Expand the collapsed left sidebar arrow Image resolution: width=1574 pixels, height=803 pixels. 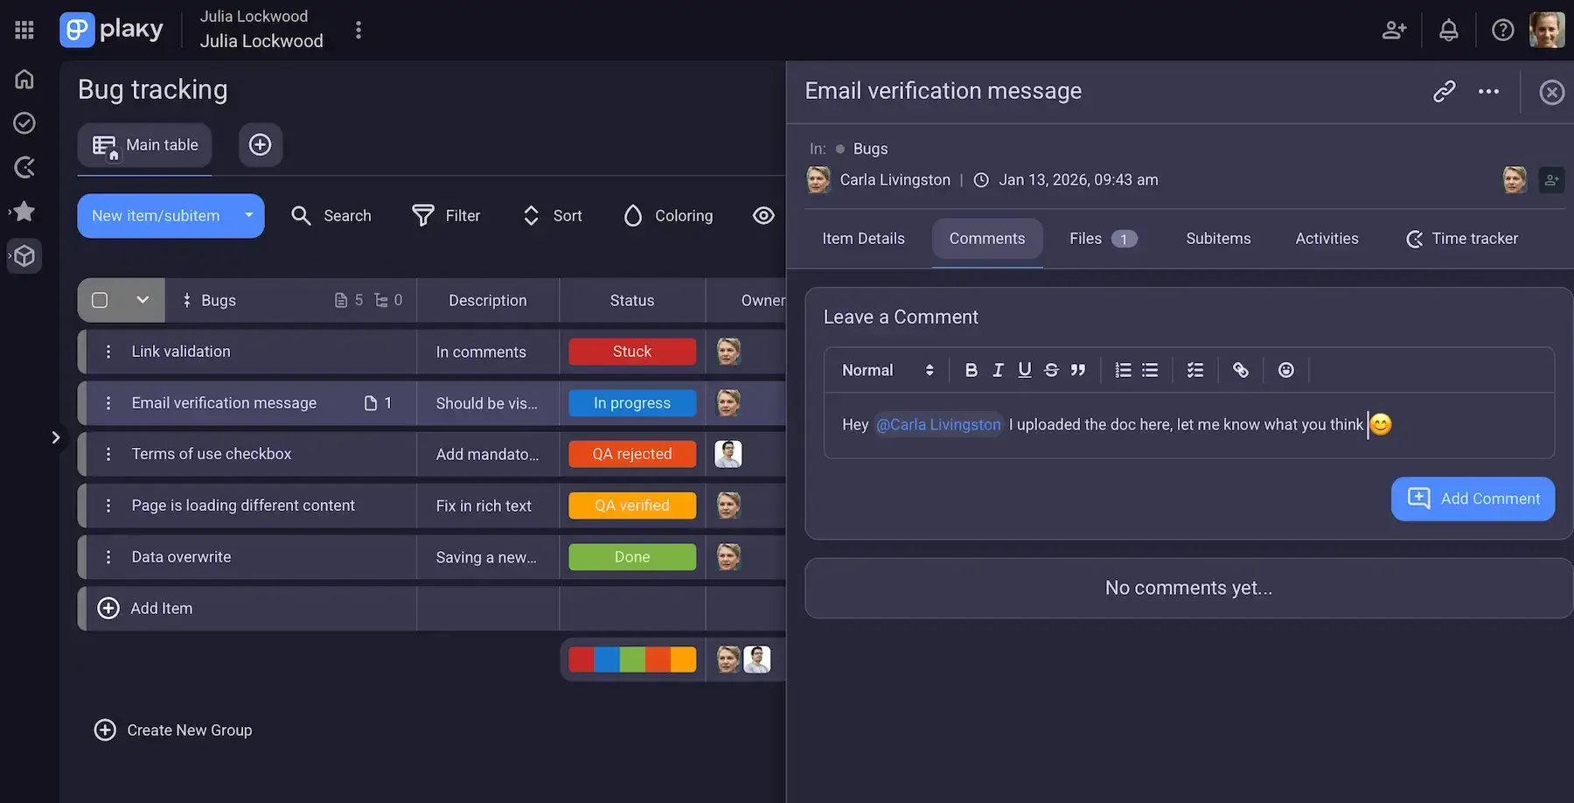[55, 436]
